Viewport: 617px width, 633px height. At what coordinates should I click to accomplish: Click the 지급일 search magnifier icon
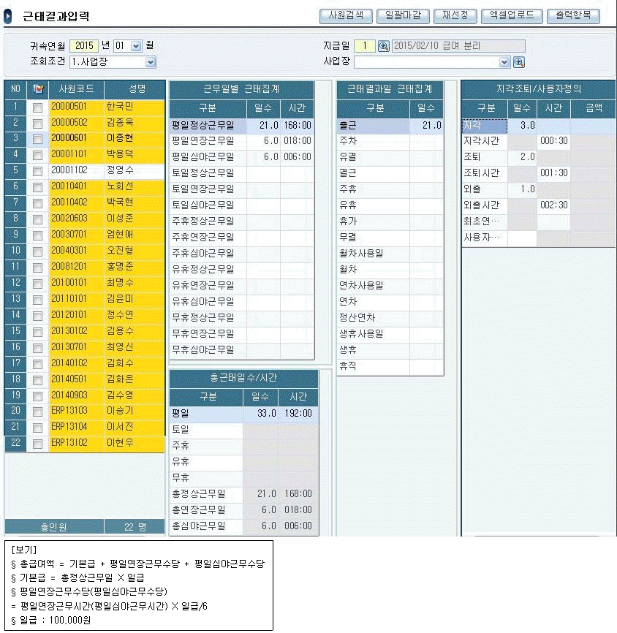(384, 46)
